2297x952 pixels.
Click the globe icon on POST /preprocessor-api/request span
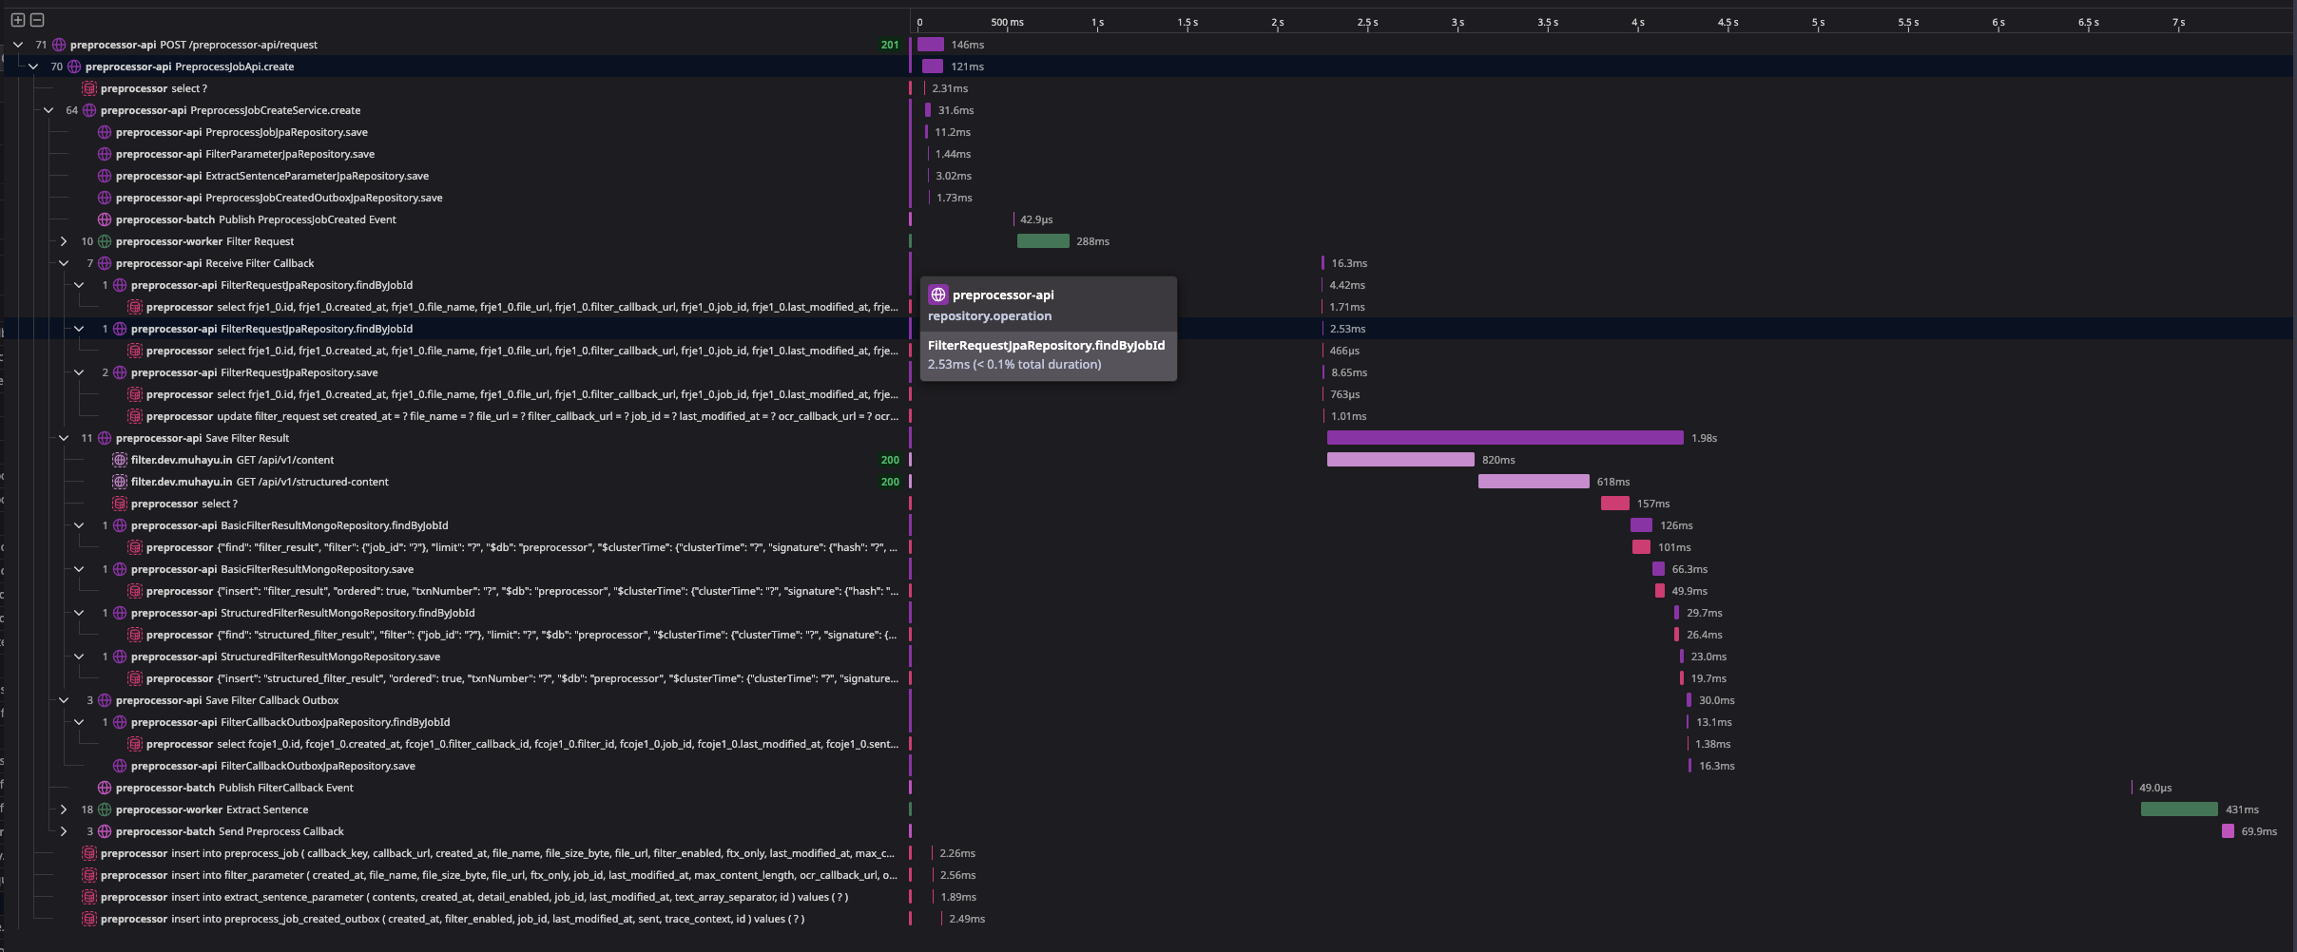click(59, 45)
